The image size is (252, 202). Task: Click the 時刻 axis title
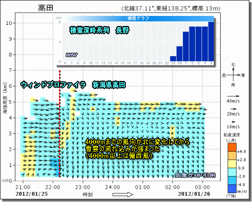pyautogui.click(x=88, y=195)
